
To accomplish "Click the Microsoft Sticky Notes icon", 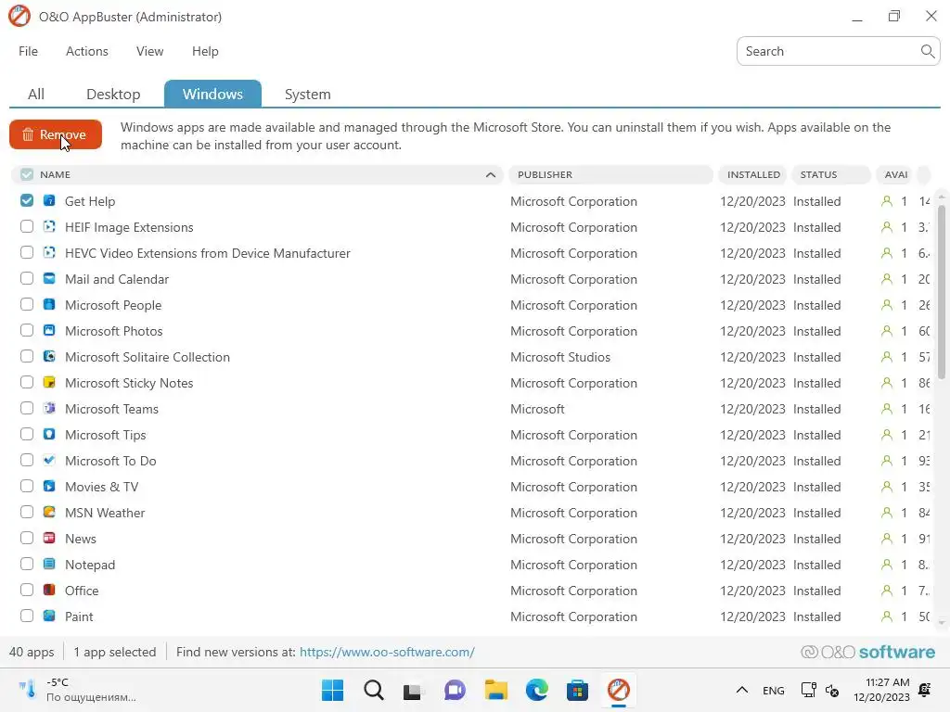I will point(49,383).
